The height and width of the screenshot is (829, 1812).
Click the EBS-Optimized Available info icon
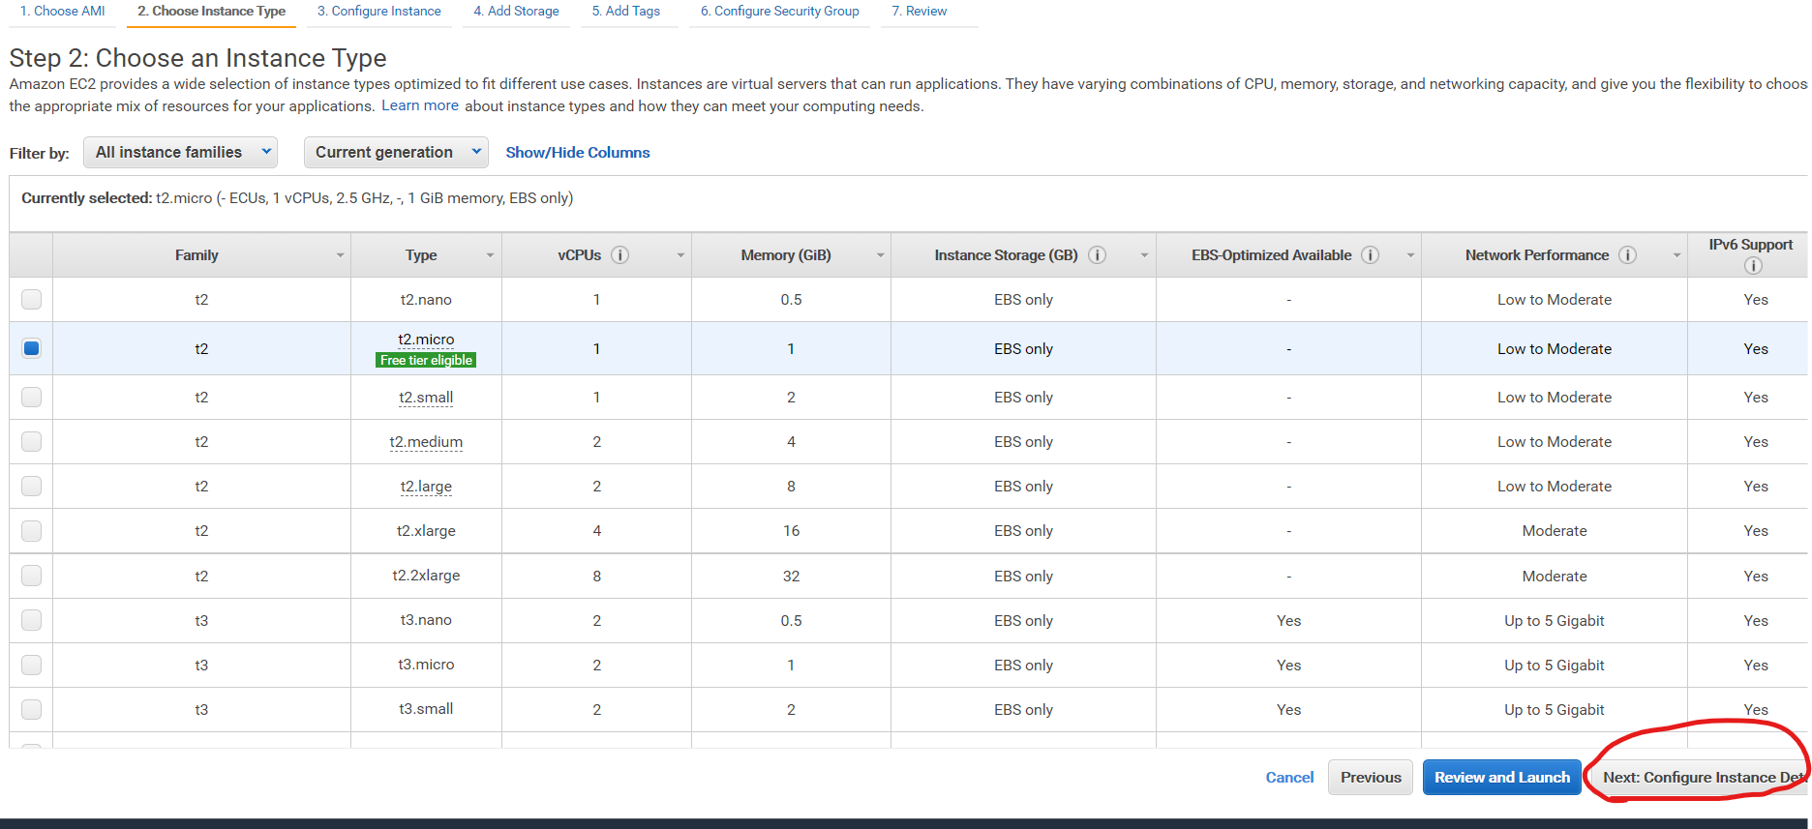tap(1371, 255)
